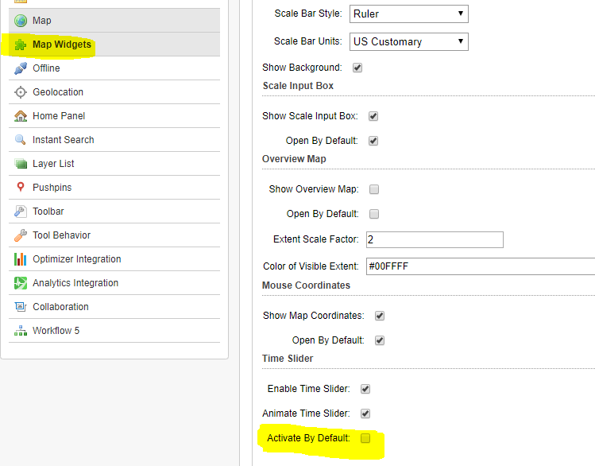Click the Overview Map heading
This screenshot has height=466, width=595.
coord(294,159)
